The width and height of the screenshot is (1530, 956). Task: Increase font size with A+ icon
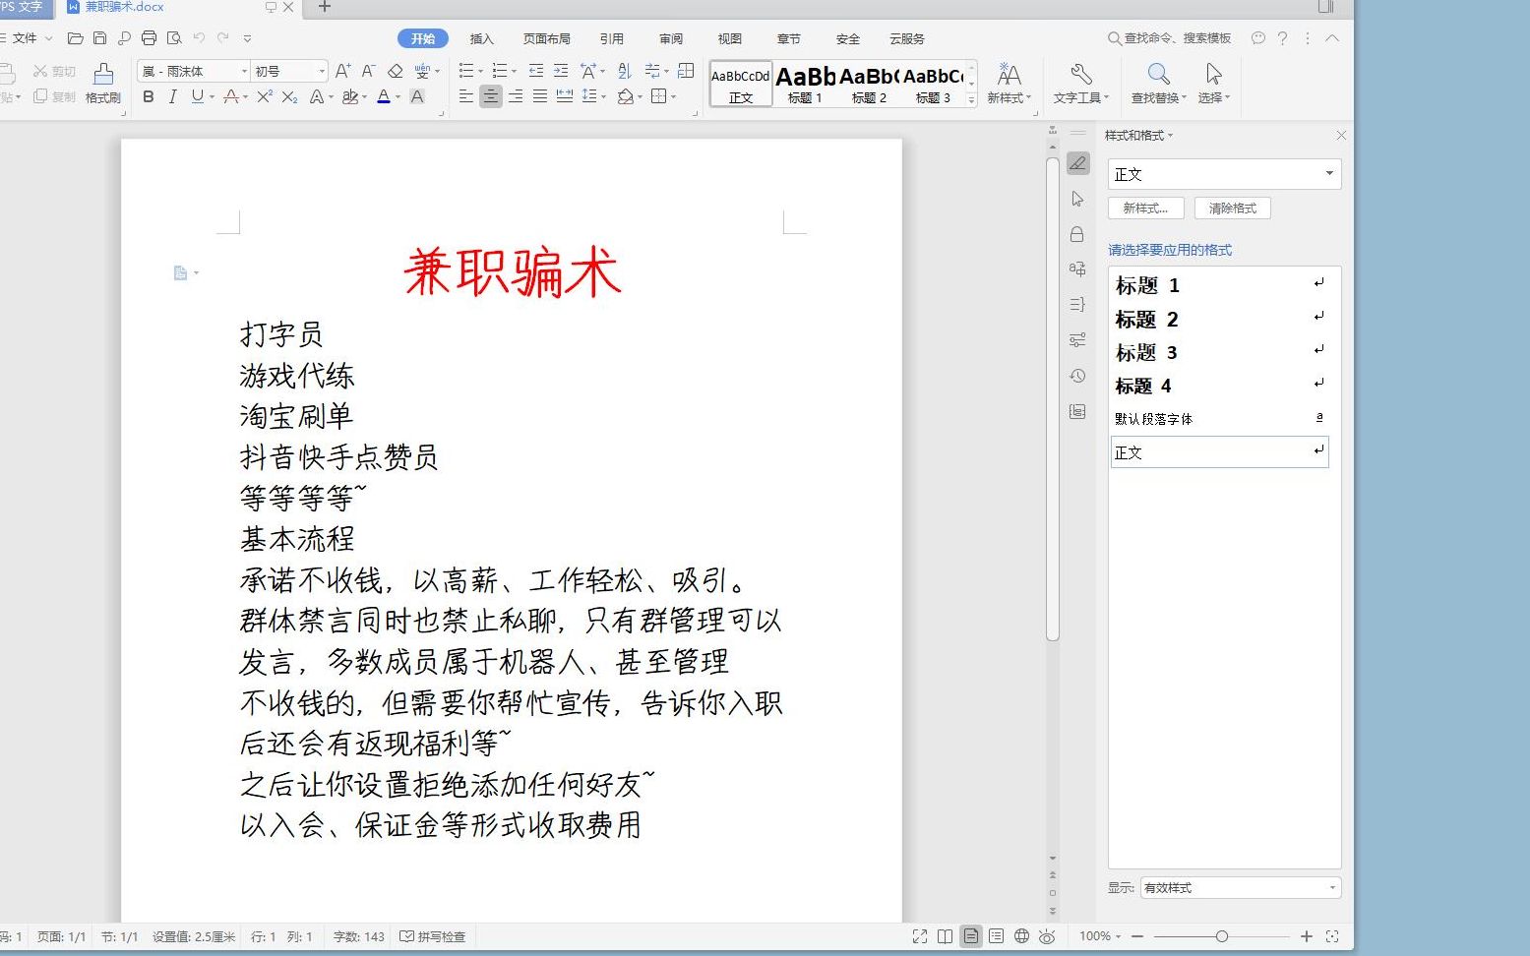342,71
